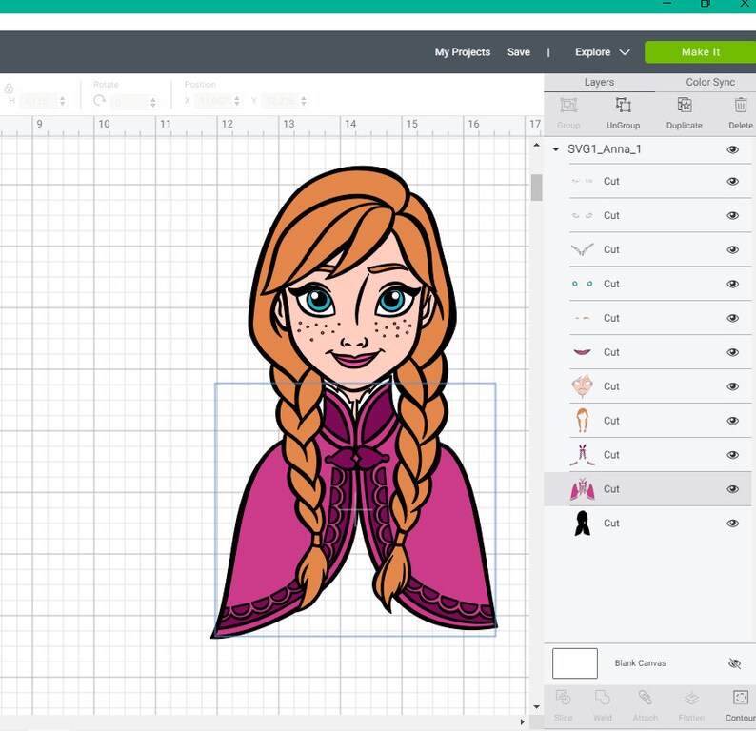756x731 pixels.
Task: Click the layers panel scroll down arrow
Action: [x=536, y=707]
